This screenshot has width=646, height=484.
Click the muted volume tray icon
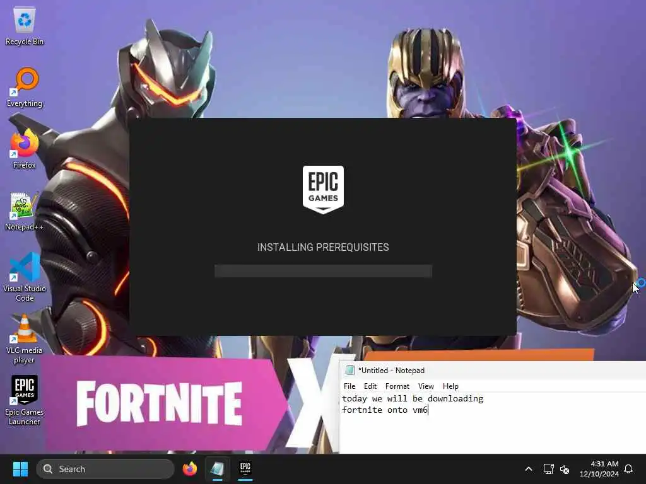click(565, 469)
